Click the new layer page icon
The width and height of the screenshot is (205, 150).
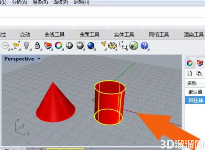point(190,73)
